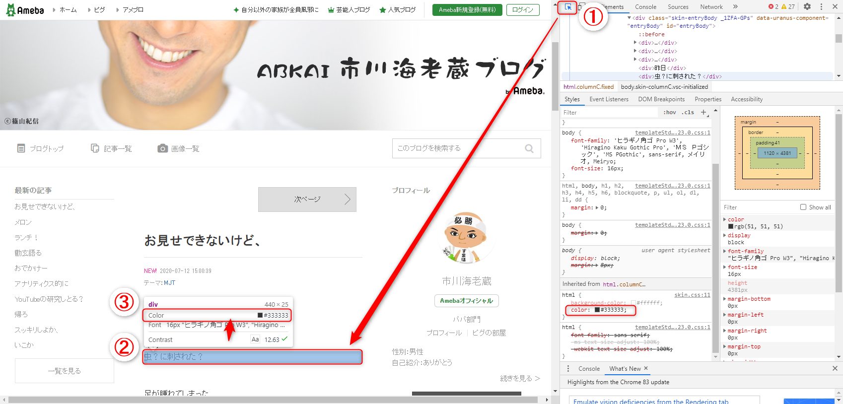Select the html.columnC.fixed breadcrumb

point(588,87)
